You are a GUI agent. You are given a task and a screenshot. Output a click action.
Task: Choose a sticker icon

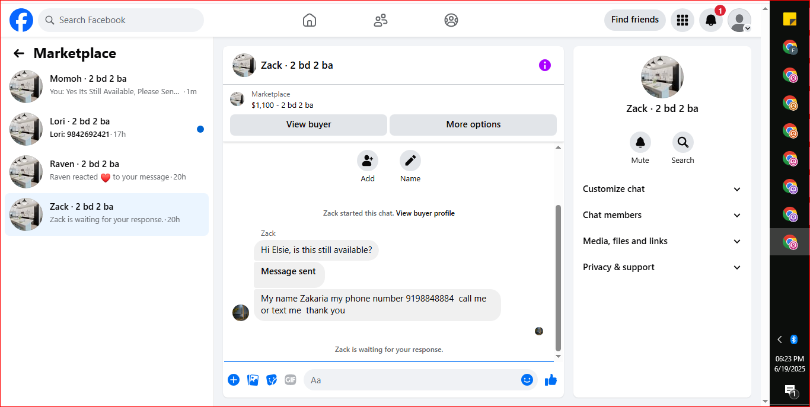pos(272,380)
